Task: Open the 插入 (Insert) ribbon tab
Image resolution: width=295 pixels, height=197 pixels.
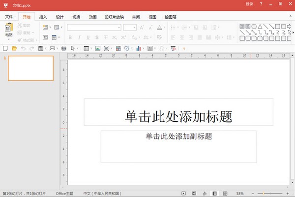Action: point(43,16)
